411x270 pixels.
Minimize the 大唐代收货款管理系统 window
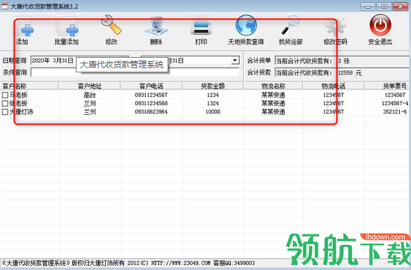pos(368,6)
